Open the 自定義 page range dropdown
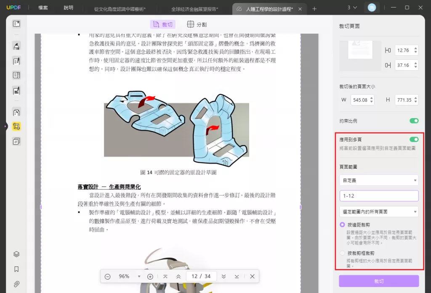The image size is (431, 293). coord(378,179)
